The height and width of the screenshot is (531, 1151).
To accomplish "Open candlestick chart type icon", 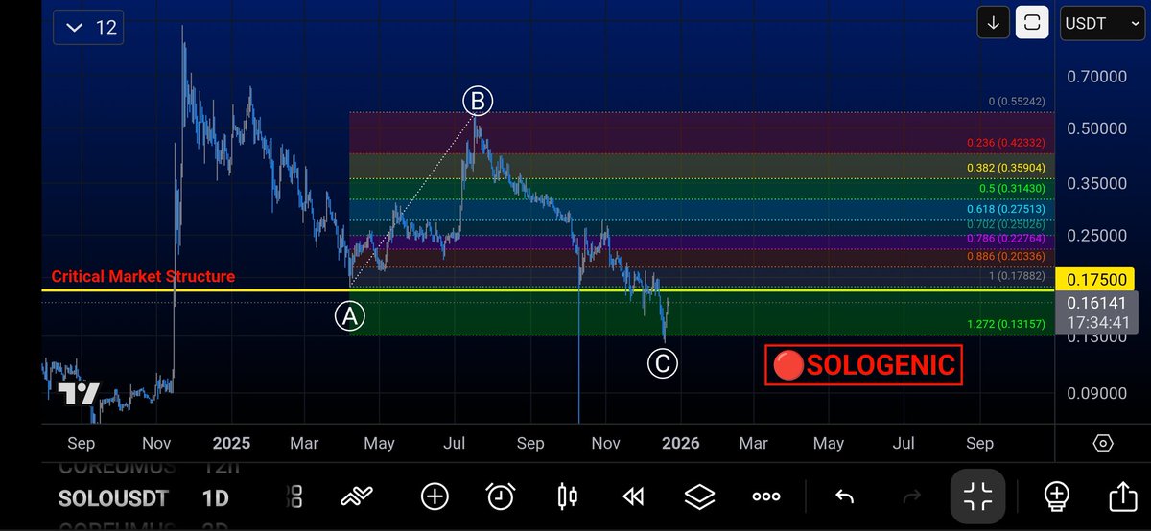I will click(x=567, y=496).
